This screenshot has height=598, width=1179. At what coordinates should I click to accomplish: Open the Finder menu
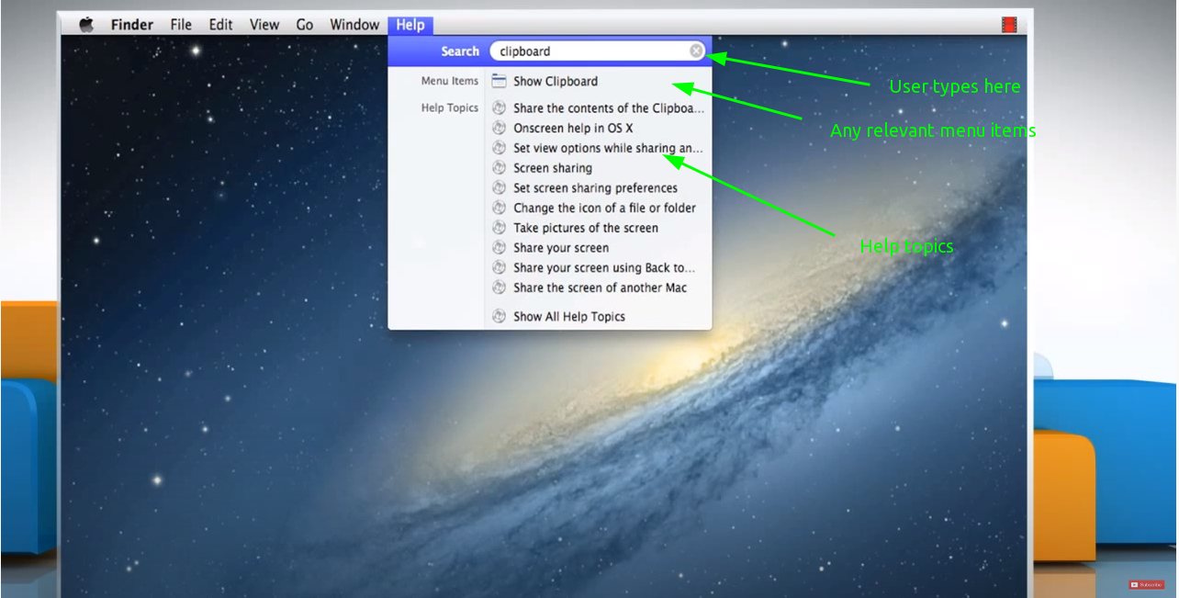click(x=132, y=25)
